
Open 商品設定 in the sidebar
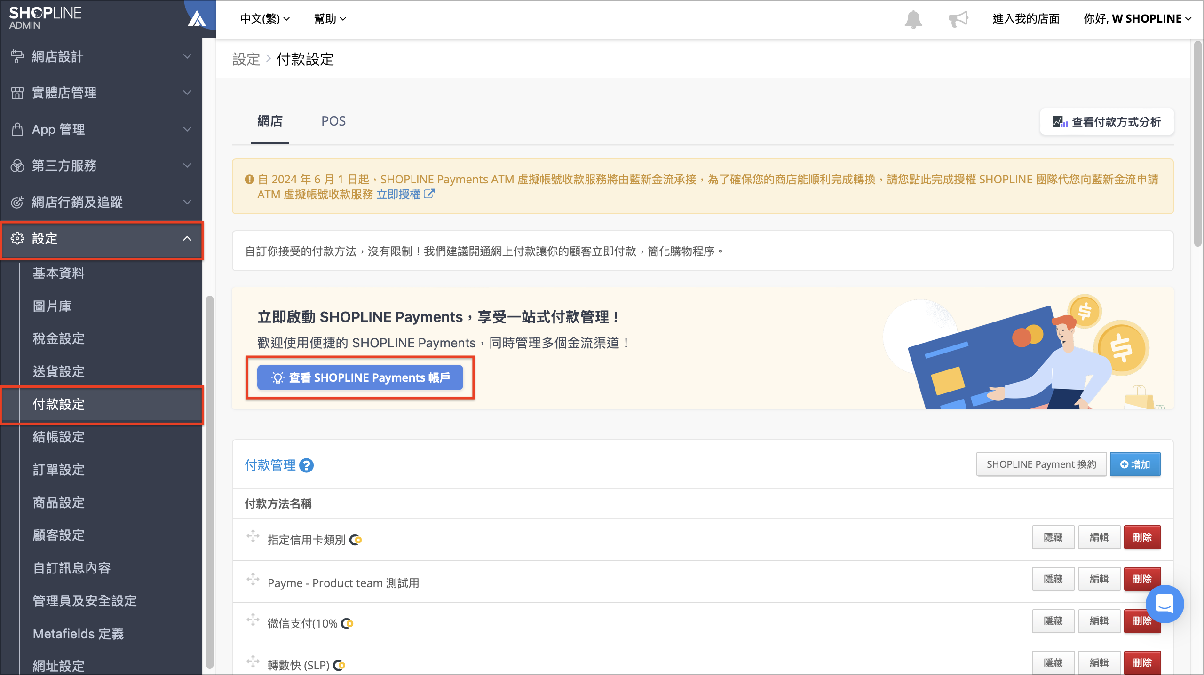tap(59, 502)
